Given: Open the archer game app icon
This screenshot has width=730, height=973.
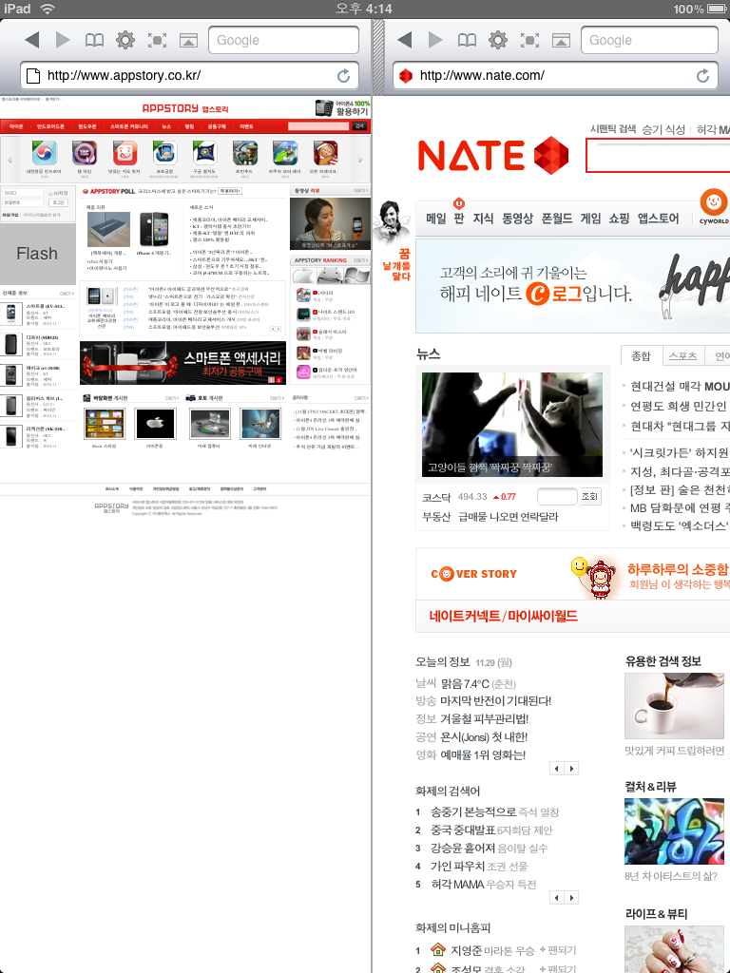Looking at the screenshot, I should (245, 153).
